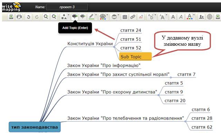The height and width of the screenshot is (133, 221).
Task: Select the "стаття 5" subtopic
Action: pos(174,83)
